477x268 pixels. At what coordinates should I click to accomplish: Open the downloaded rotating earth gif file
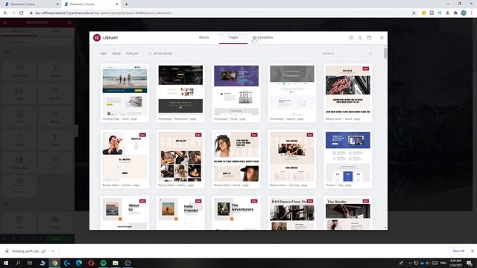pos(25,252)
